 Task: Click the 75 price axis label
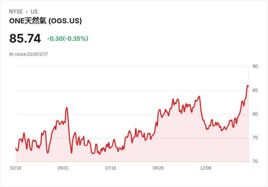255,138
